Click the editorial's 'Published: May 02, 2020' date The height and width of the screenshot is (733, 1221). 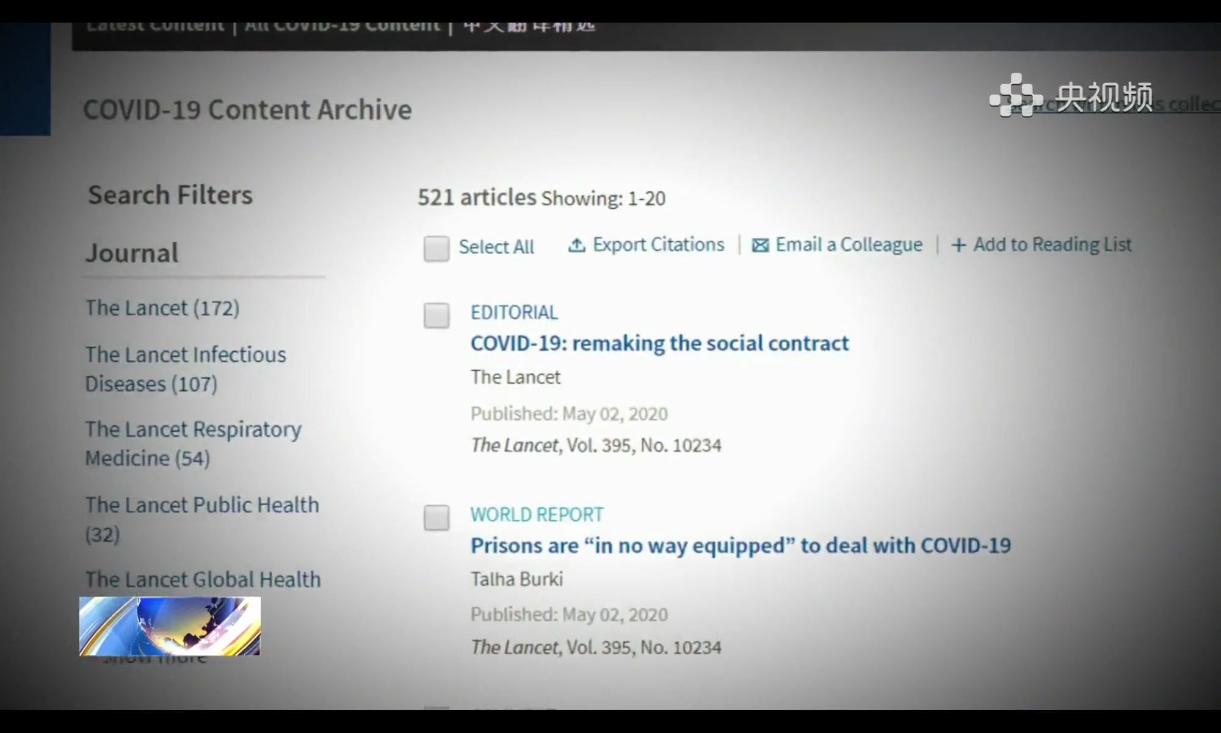pos(569,414)
